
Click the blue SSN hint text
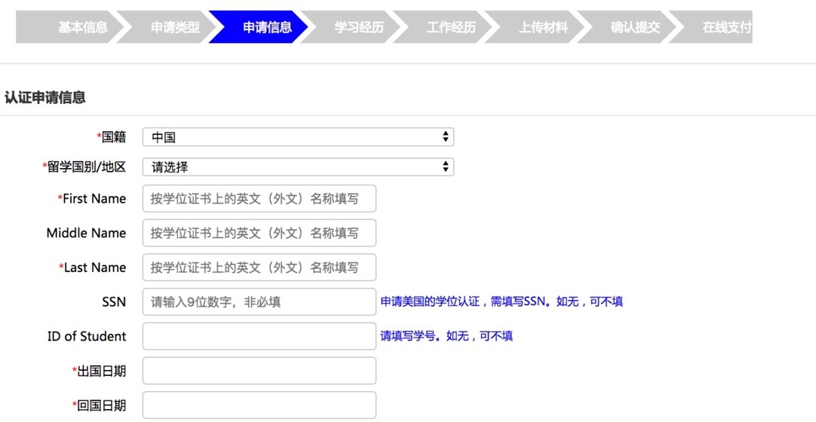(502, 302)
